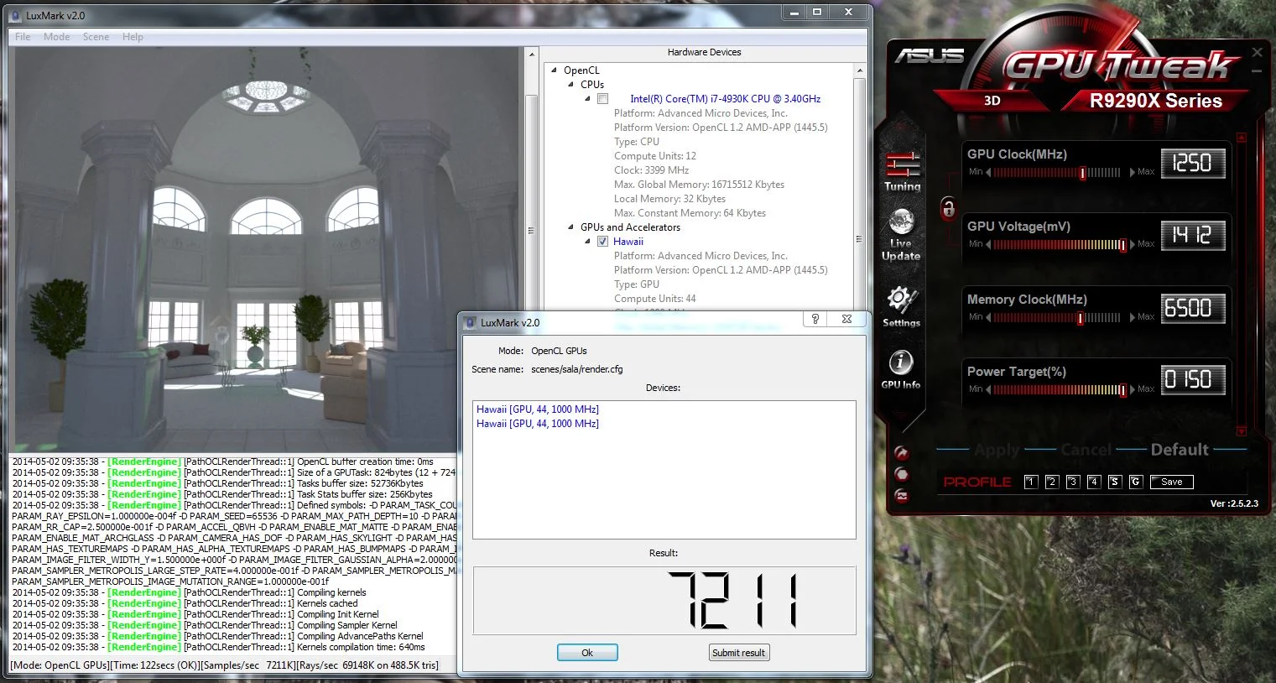This screenshot has height=683, width=1276.
Task: Click the Power Target Max arrow
Action: (1132, 389)
